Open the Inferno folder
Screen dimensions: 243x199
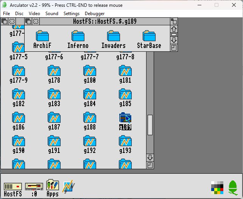[78, 36]
